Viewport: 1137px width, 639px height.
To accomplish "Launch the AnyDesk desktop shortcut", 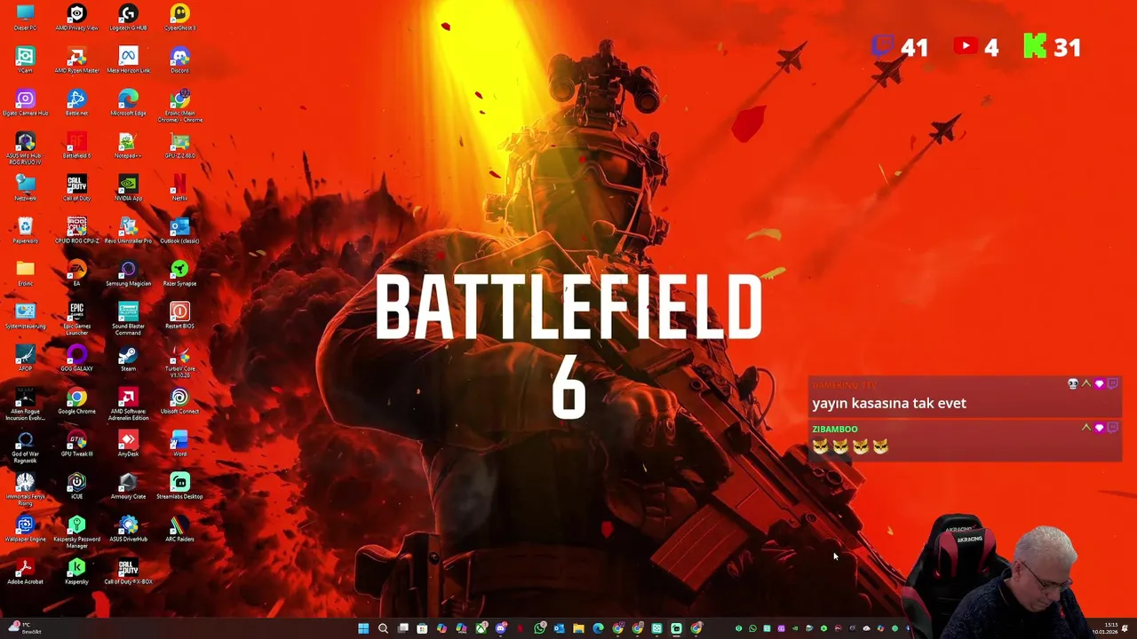I will coord(128,443).
